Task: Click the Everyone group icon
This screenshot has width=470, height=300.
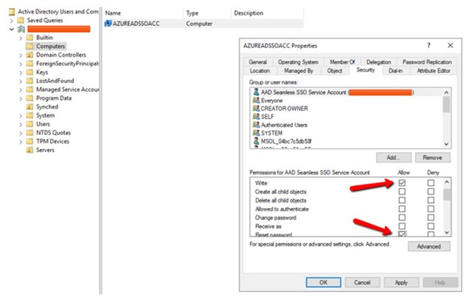Action: click(256, 100)
